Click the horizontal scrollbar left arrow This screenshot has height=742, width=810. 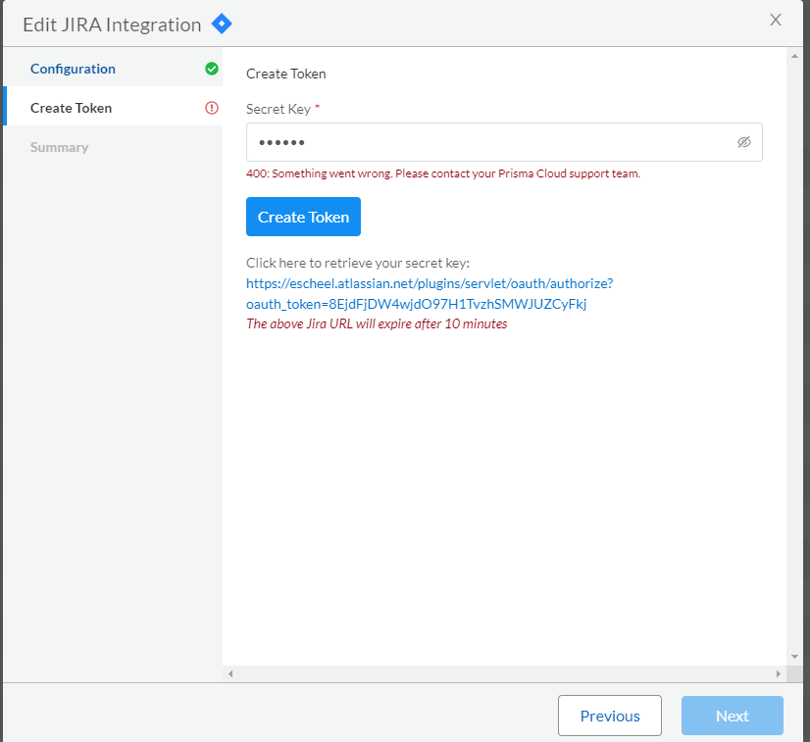point(230,673)
